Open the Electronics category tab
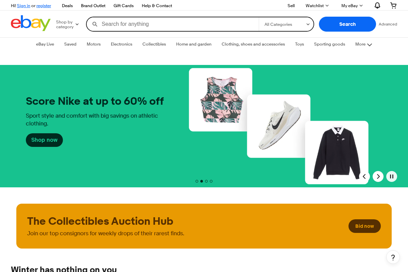Screen dimensions: 408x272 click(x=121, y=44)
